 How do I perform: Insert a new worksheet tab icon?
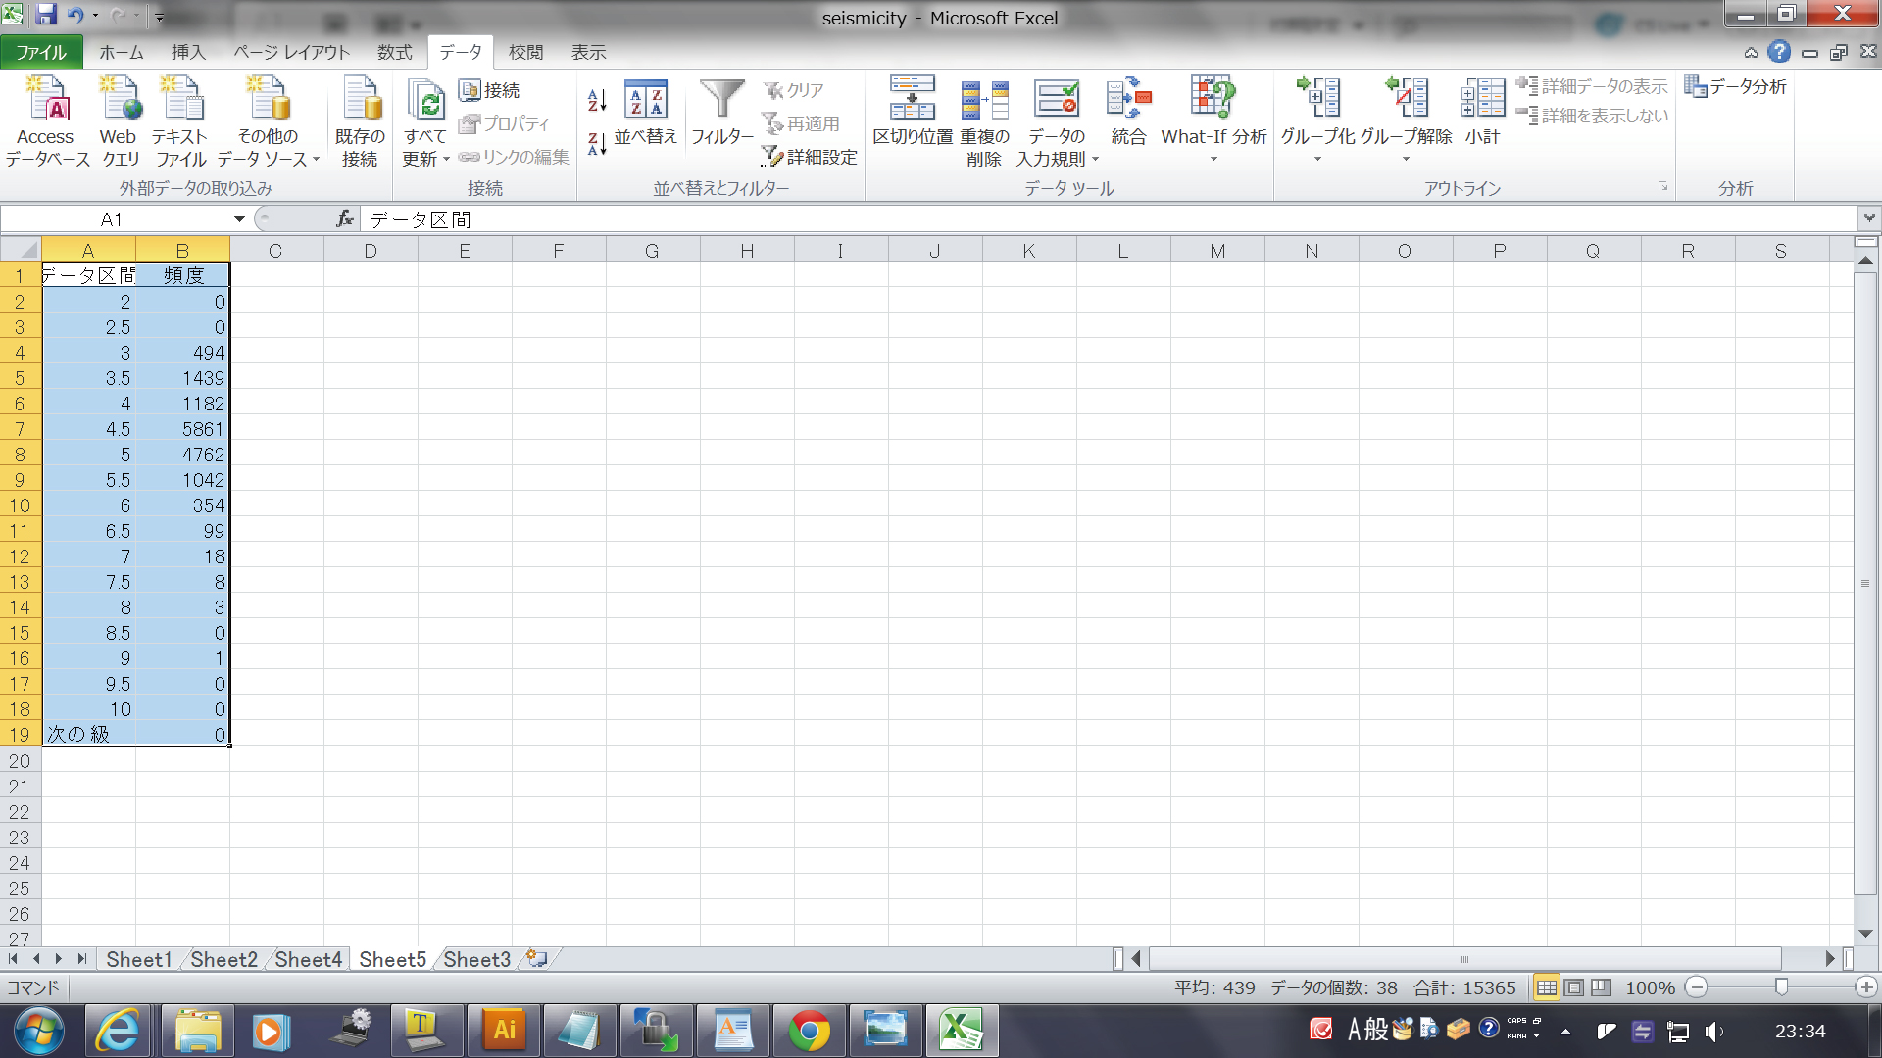click(x=536, y=958)
